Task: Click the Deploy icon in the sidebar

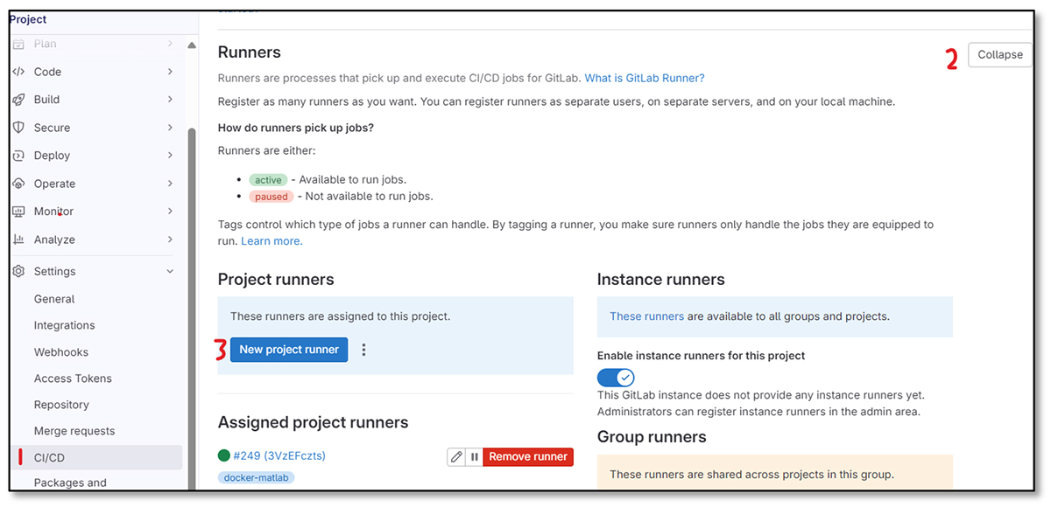Action: tap(18, 155)
